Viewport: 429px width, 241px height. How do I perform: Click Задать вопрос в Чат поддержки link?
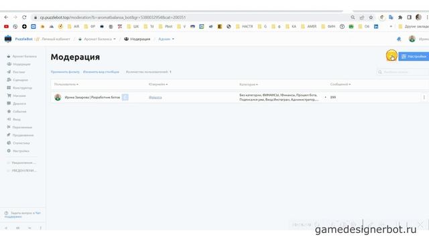coord(23,215)
